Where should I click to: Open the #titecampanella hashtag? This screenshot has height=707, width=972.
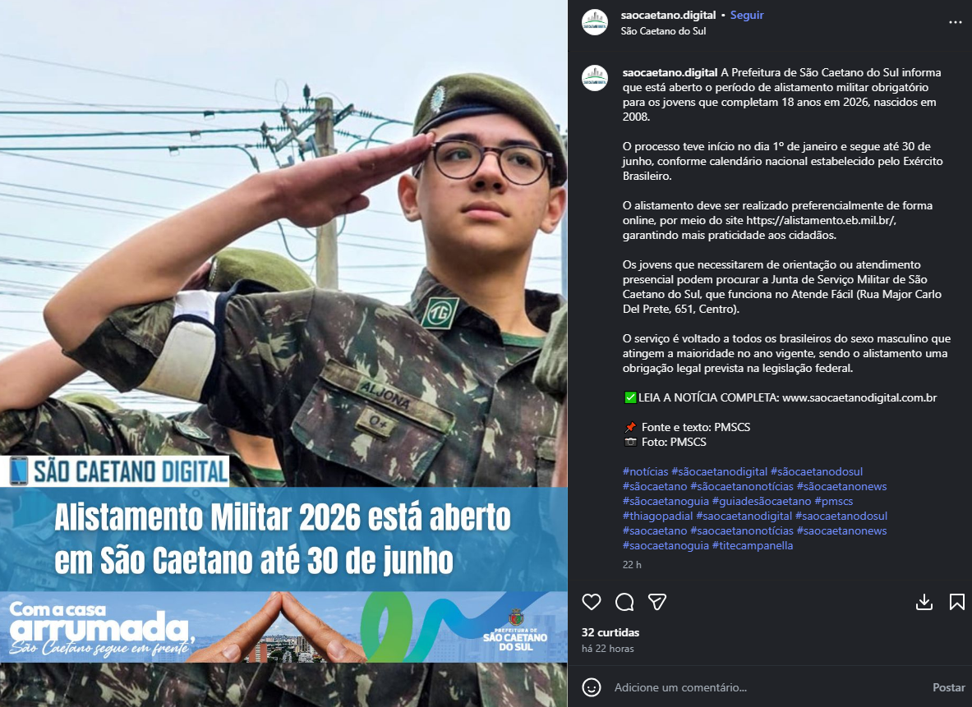(753, 546)
